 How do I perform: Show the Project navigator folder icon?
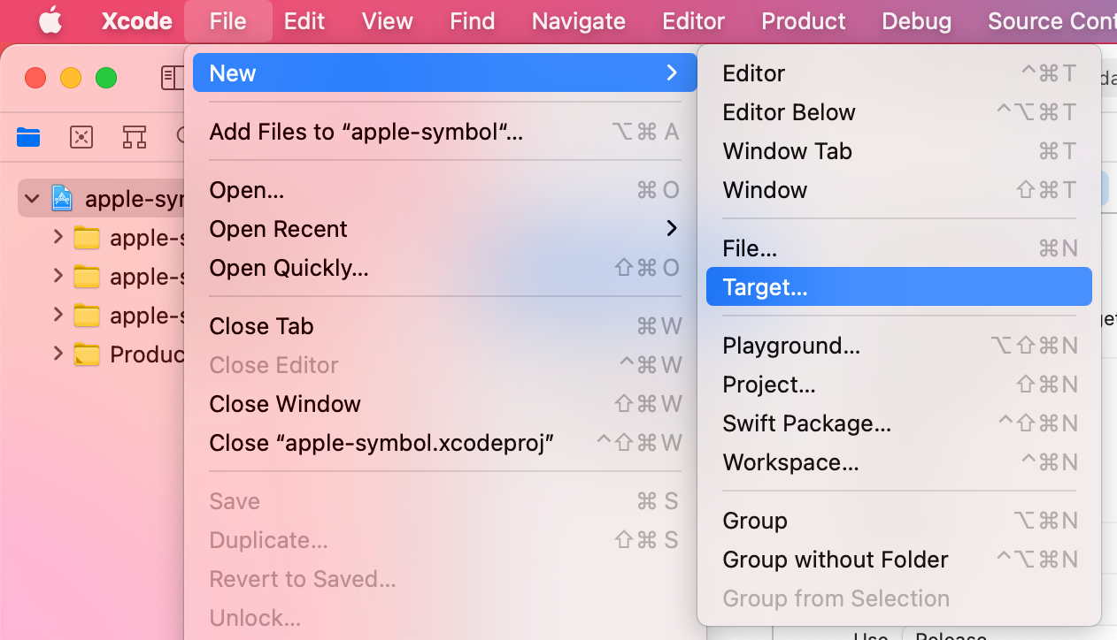[28, 137]
